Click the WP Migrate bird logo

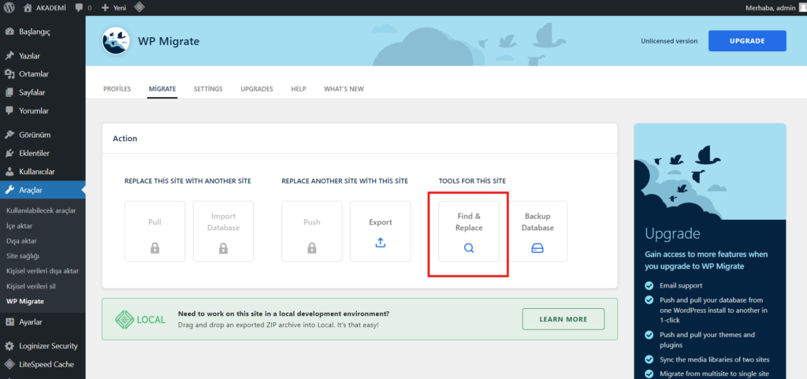point(115,41)
